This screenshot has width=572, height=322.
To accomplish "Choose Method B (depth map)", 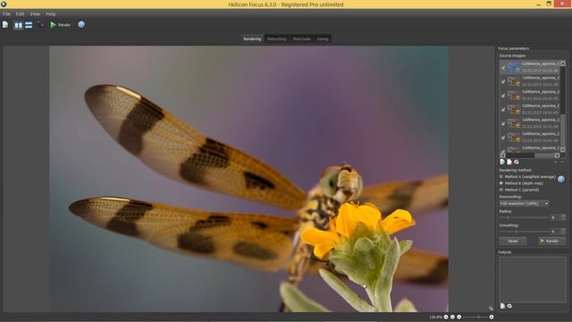I will (522, 183).
